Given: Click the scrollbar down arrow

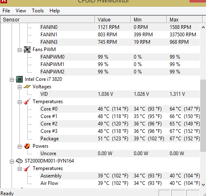Looking at the screenshot, I should pyautogui.click(x=203, y=184).
